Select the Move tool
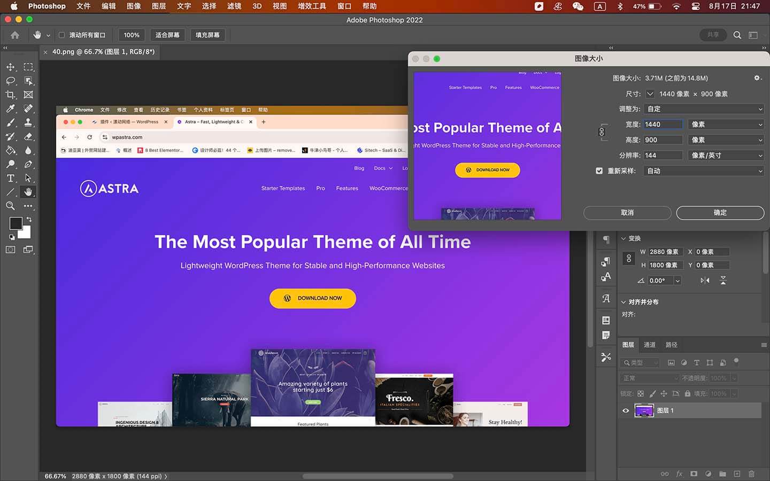Viewport: 770px width, 481px height. click(x=10, y=67)
